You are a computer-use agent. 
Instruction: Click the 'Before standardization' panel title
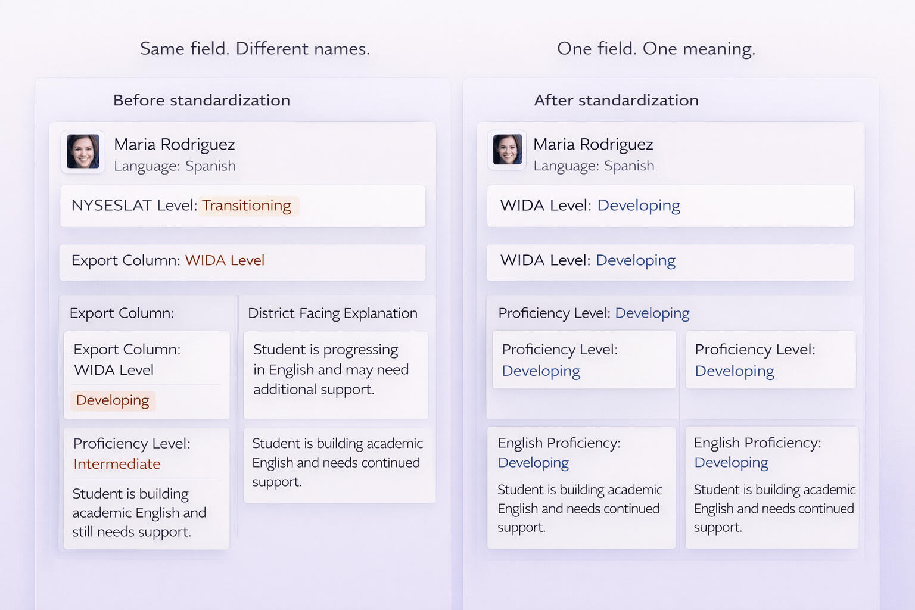coord(201,101)
